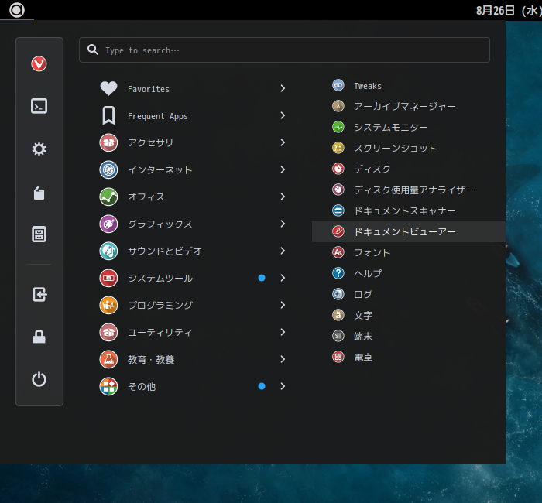Click the 文字 character map icon

pyautogui.click(x=338, y=315)
